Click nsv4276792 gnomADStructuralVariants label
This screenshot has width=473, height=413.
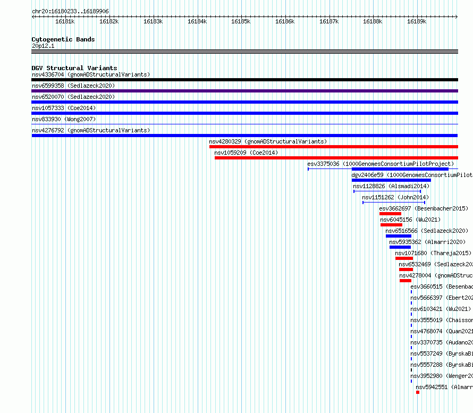click(x=91, y=130)
